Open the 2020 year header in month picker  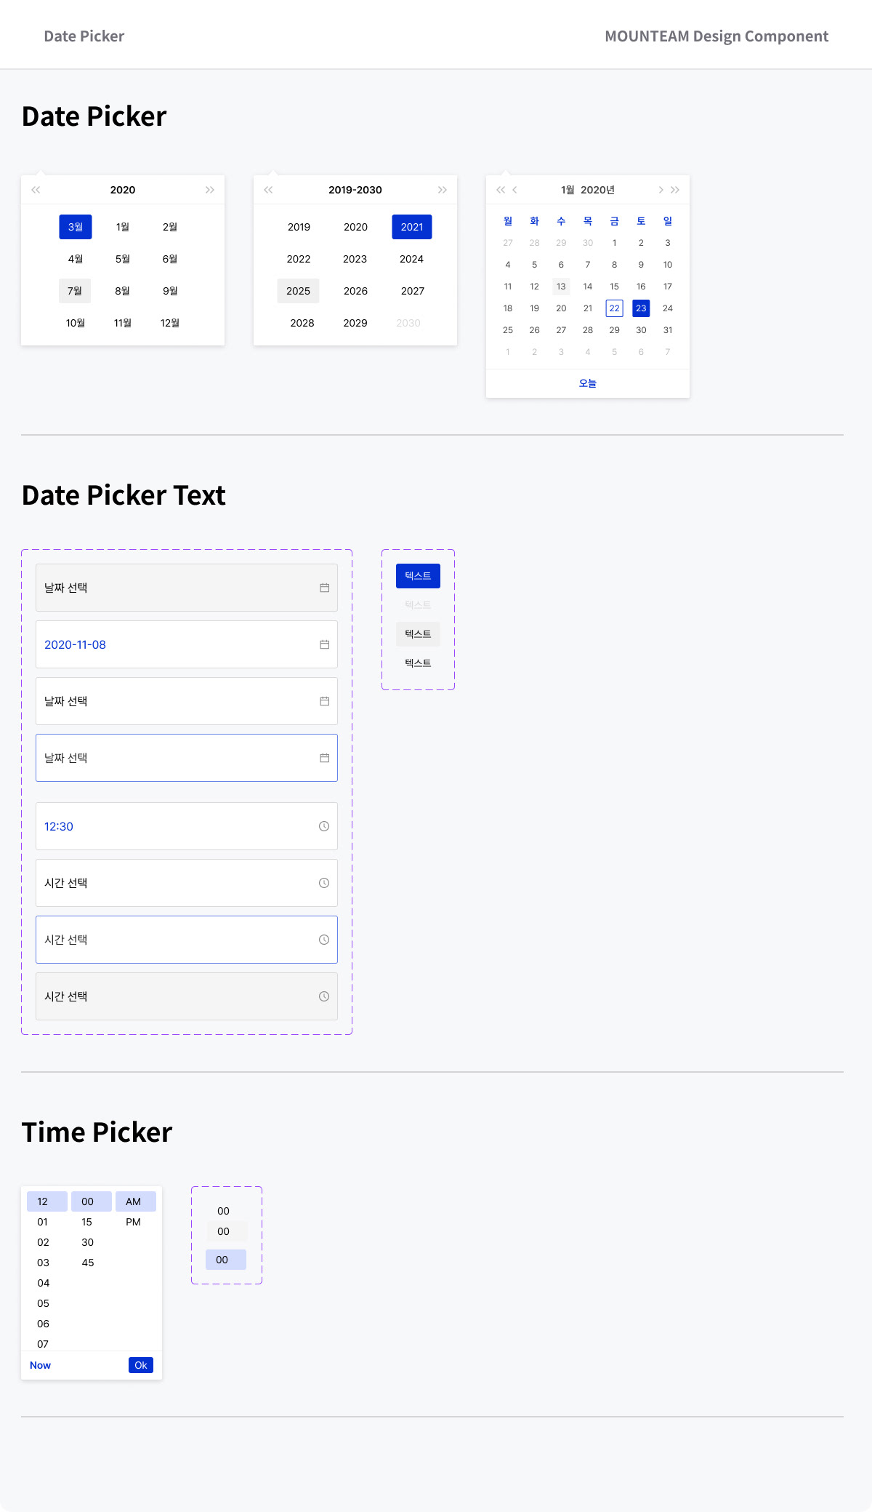(x=123, y=190)
